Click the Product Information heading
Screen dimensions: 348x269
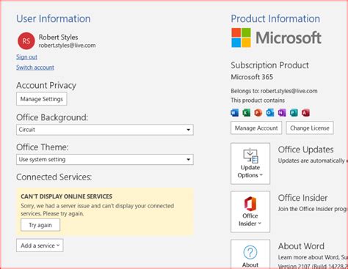(x=275, y=19)
